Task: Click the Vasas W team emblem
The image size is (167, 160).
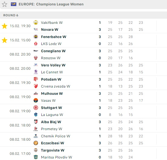Action: [x=36, y=101]
